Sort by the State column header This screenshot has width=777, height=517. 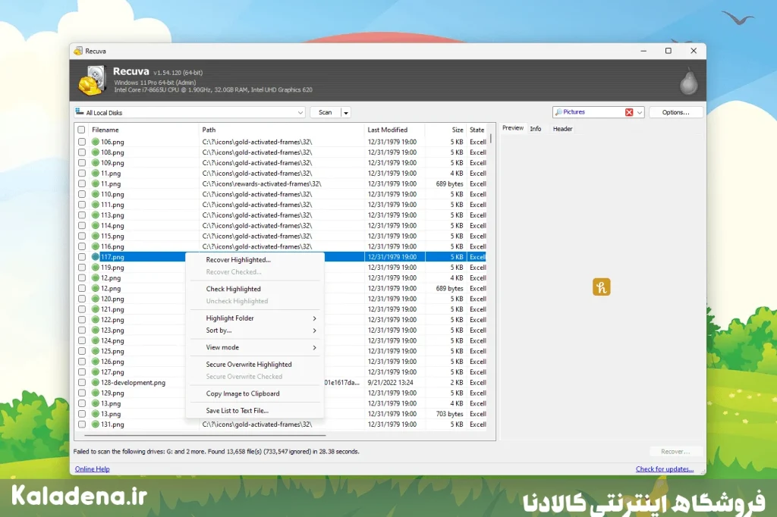click(477, 130)
